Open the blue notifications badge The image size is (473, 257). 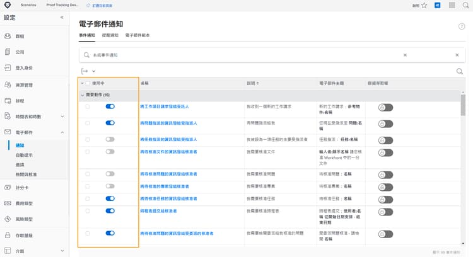[438, 5]
